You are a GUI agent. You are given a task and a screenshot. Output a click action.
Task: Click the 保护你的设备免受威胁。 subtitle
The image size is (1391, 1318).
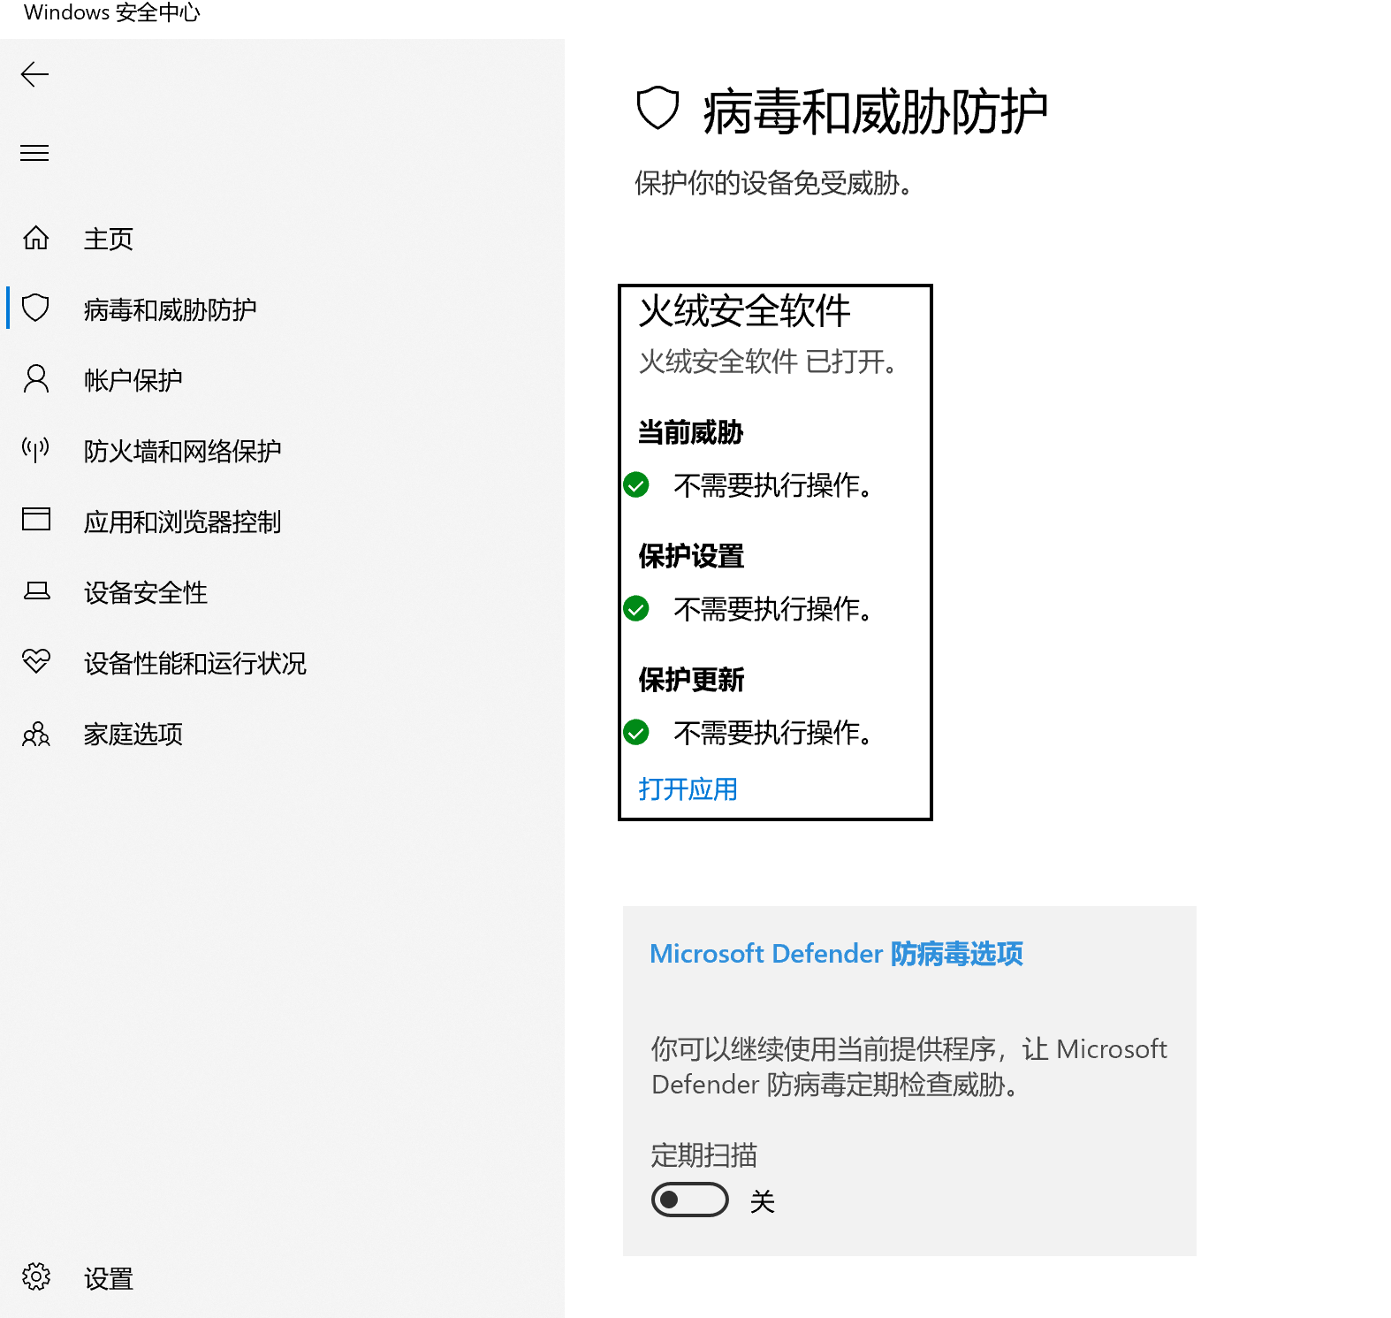[774, 183]
